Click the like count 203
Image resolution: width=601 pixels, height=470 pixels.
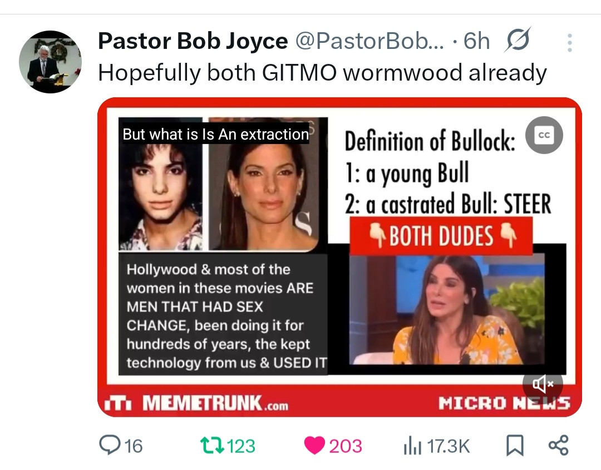tap(346, 446)
